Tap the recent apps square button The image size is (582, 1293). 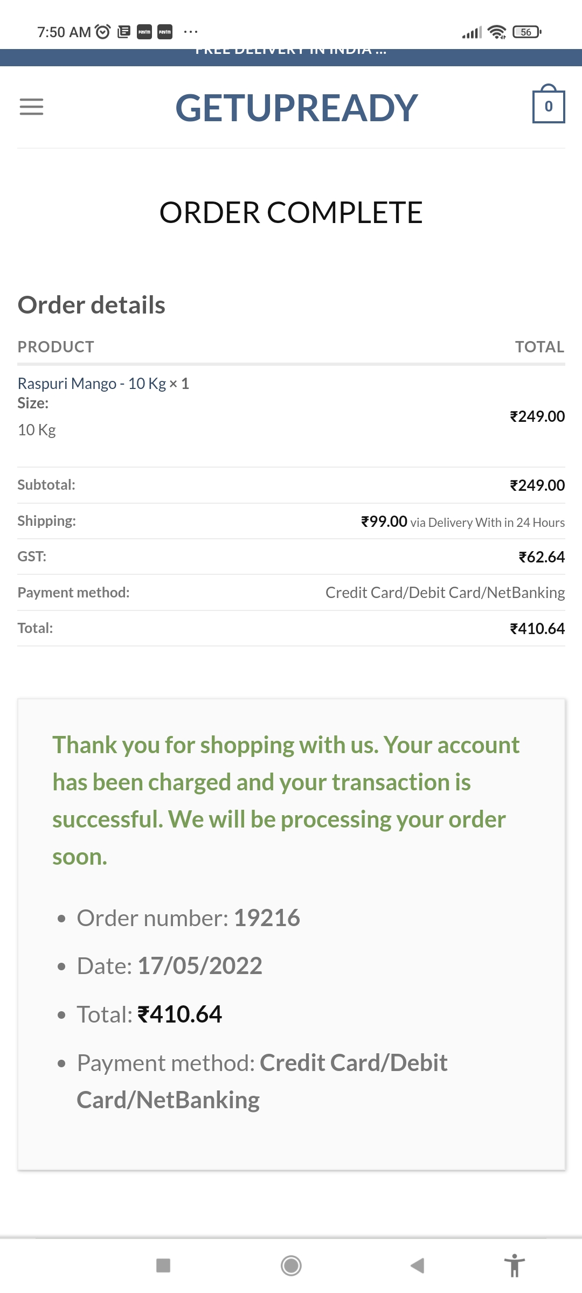(163, 1265)
